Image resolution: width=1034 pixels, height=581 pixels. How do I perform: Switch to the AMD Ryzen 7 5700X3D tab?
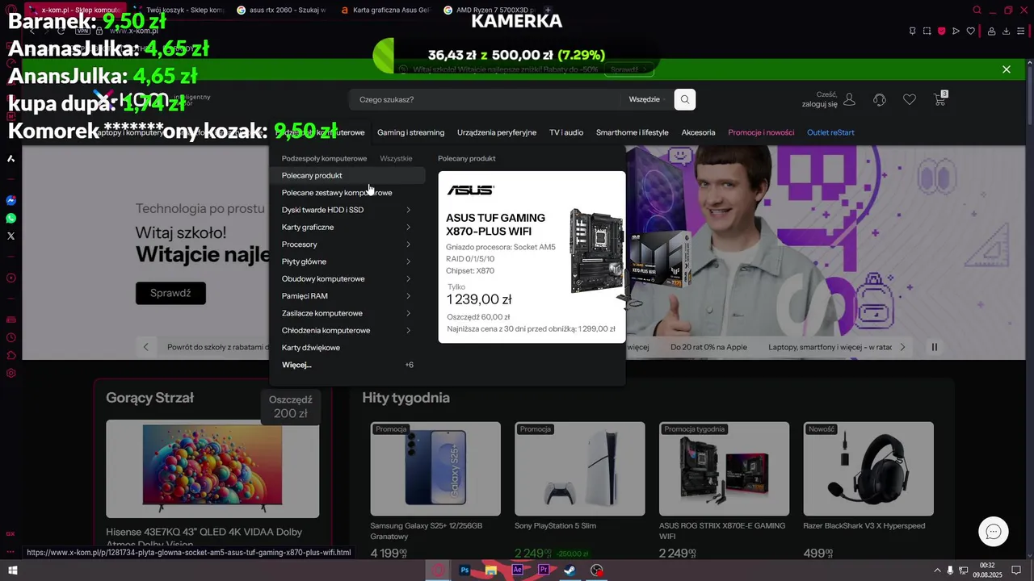[488, 10]
